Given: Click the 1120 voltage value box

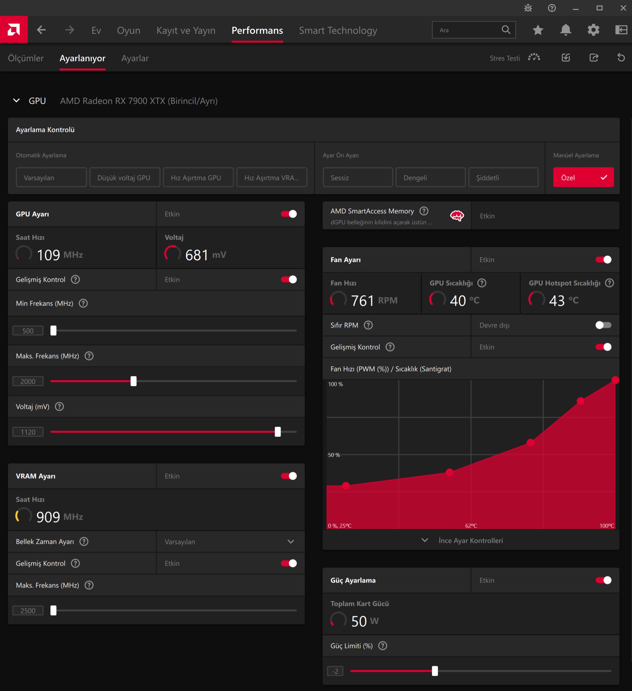Looking at the screenshot, I should tap(28, 432).
